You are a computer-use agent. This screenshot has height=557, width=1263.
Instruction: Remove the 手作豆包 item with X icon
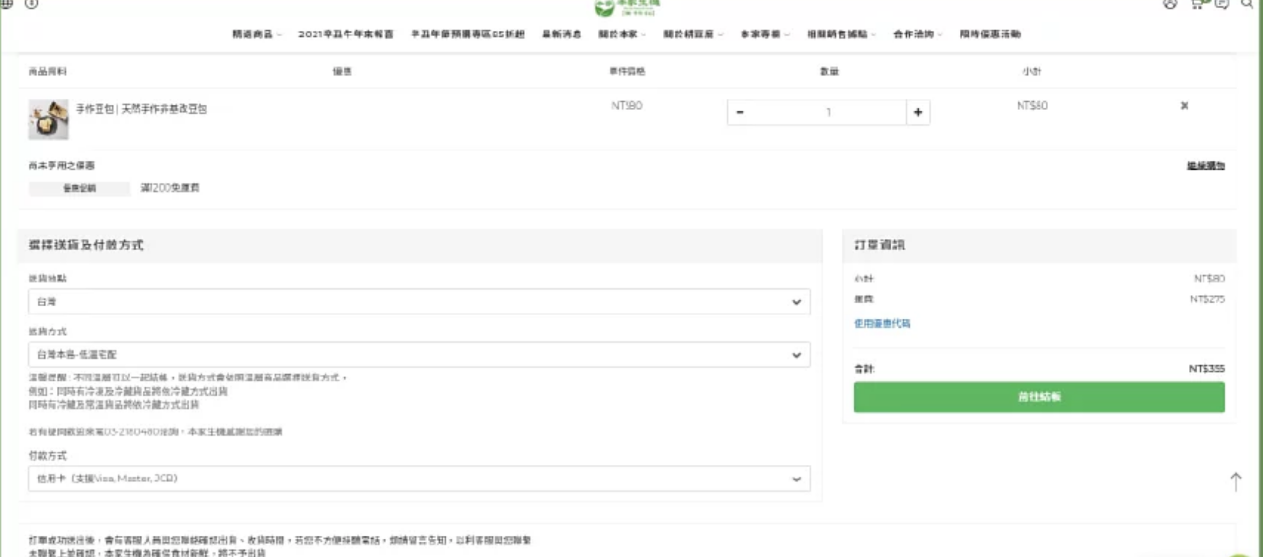(1184, 106)
